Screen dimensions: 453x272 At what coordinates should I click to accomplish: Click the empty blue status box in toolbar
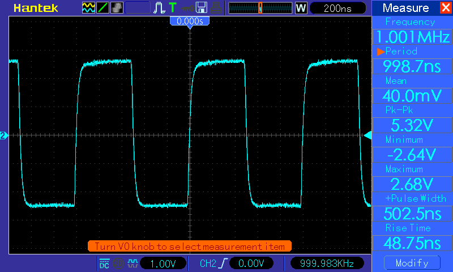[138, 8]
